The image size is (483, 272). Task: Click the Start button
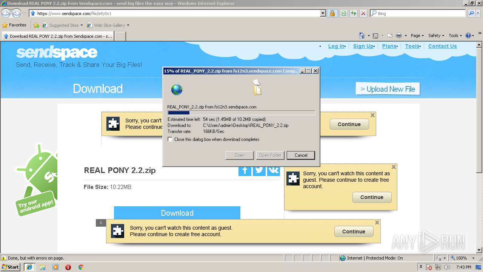coord(11,267)
